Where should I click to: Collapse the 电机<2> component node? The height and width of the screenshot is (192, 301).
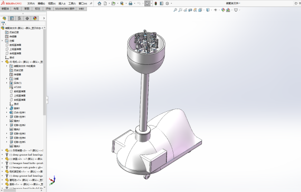pos(2,62)
